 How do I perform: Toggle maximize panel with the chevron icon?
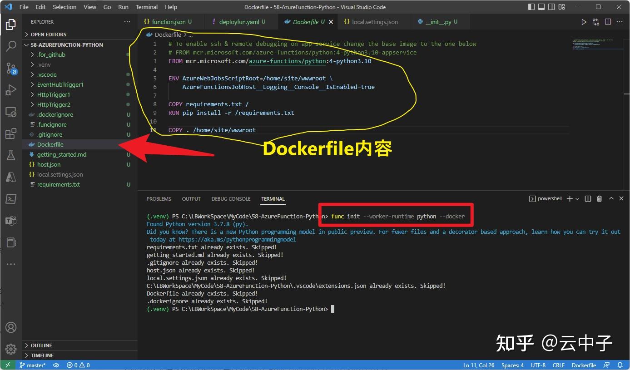[x=611, y=198]
